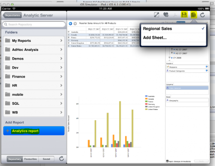Toggle the Apply changes immediately checkbox
Viewport: 215px width, 166px height.
[x=167, y=161]
